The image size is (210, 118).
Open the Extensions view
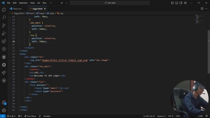[4, 41]
